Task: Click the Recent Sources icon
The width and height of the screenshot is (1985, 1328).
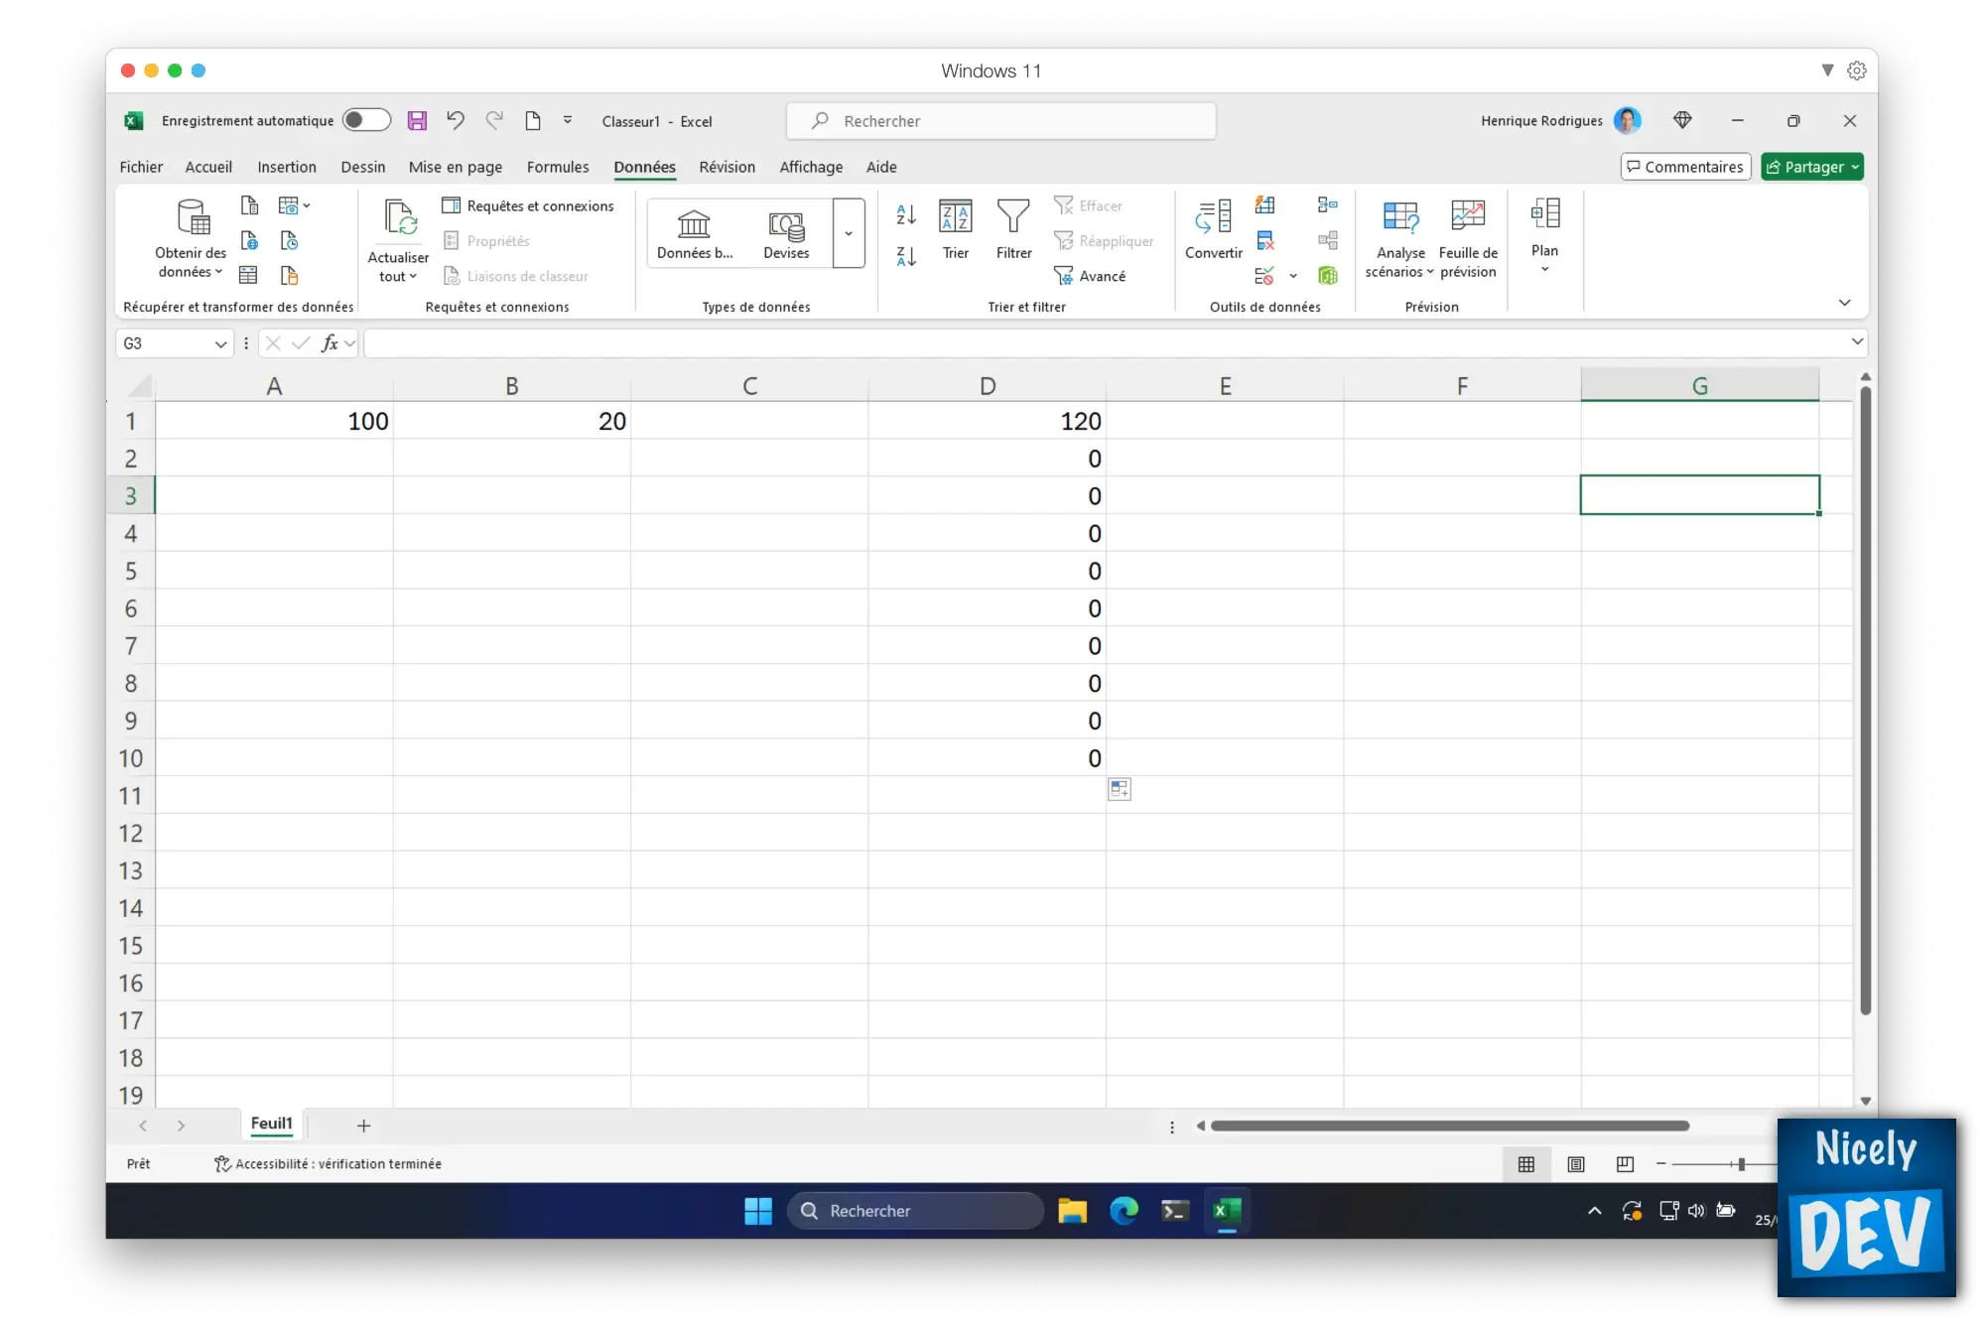Action: tap(289, 240)
